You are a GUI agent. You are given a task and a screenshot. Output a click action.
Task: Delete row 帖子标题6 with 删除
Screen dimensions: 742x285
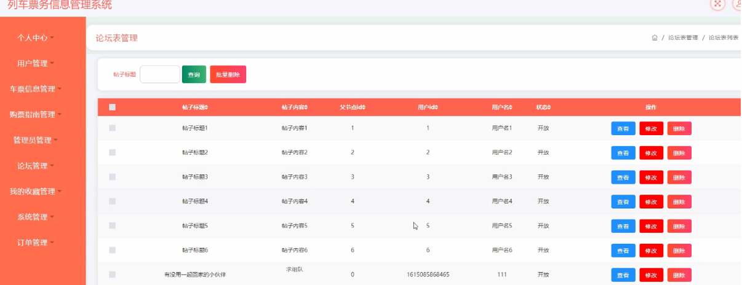(679, 251)
